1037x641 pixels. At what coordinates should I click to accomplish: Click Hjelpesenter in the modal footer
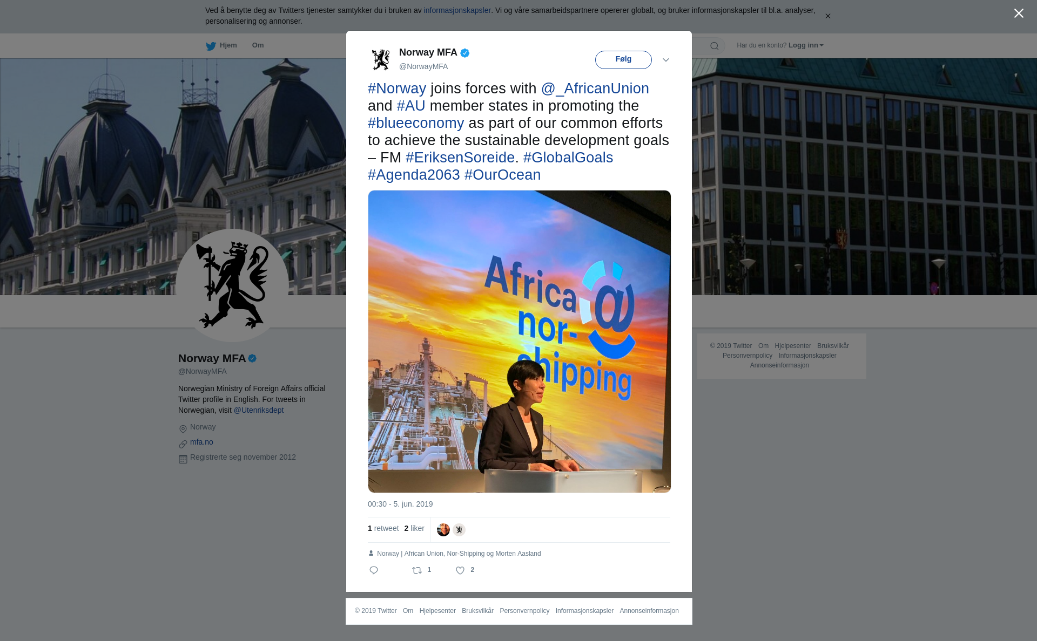tap(437, 611)
